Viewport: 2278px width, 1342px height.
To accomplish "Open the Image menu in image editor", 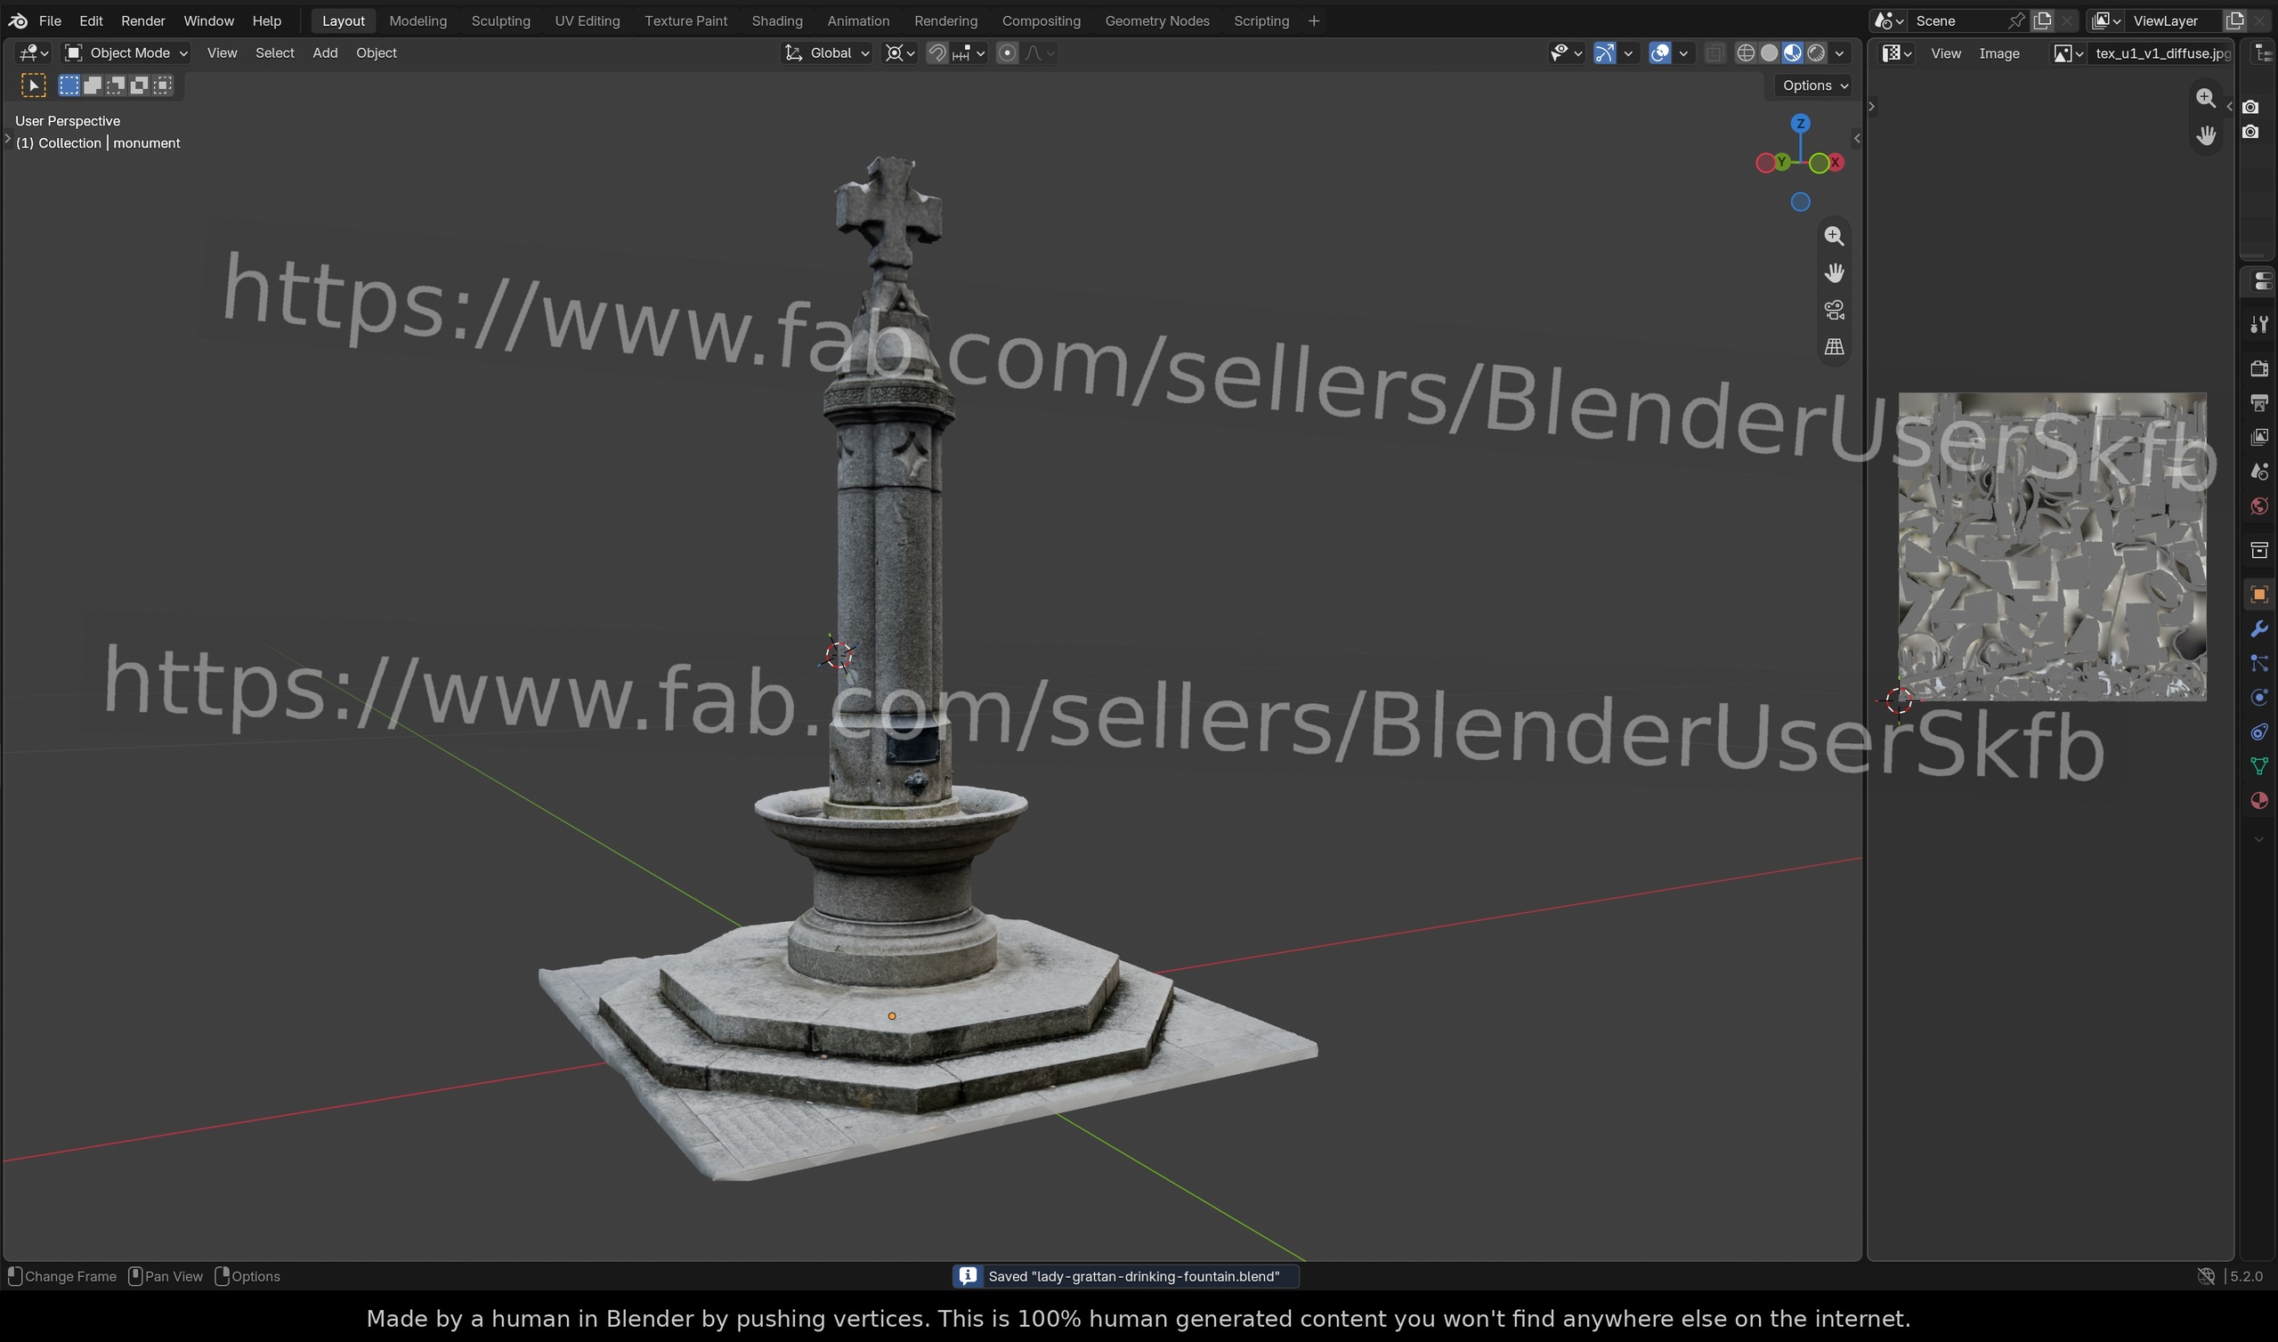I will point(1998,53).
